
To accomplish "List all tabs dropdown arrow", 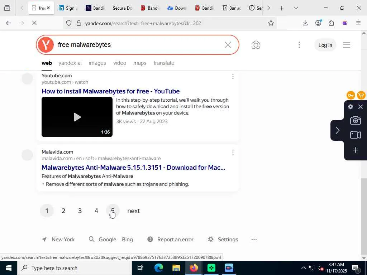I will pyautogui.click(x=296, y=8).
